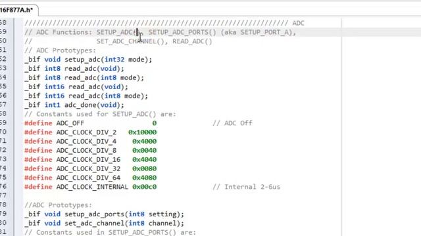
Task: Click 'READ_ADC()' in the comment line
Action: click(x=192, y=41)
